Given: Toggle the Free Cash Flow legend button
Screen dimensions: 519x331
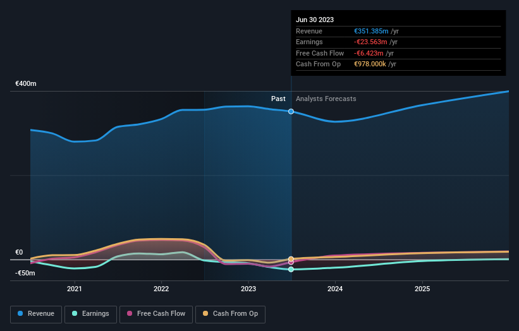Looking at the screenshot, I should [x=156, y=314].
